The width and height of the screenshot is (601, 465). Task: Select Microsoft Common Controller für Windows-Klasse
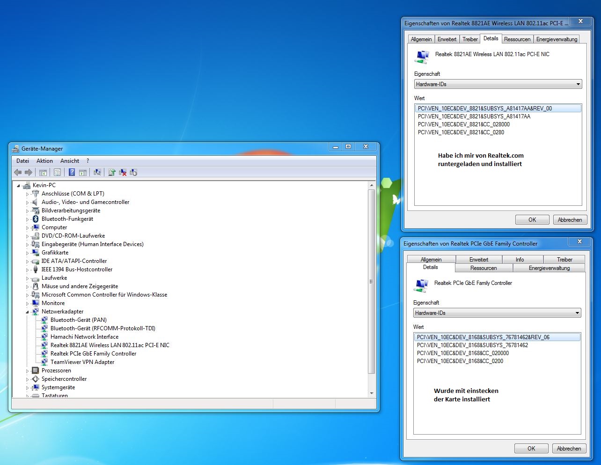[x=104, y=295]
